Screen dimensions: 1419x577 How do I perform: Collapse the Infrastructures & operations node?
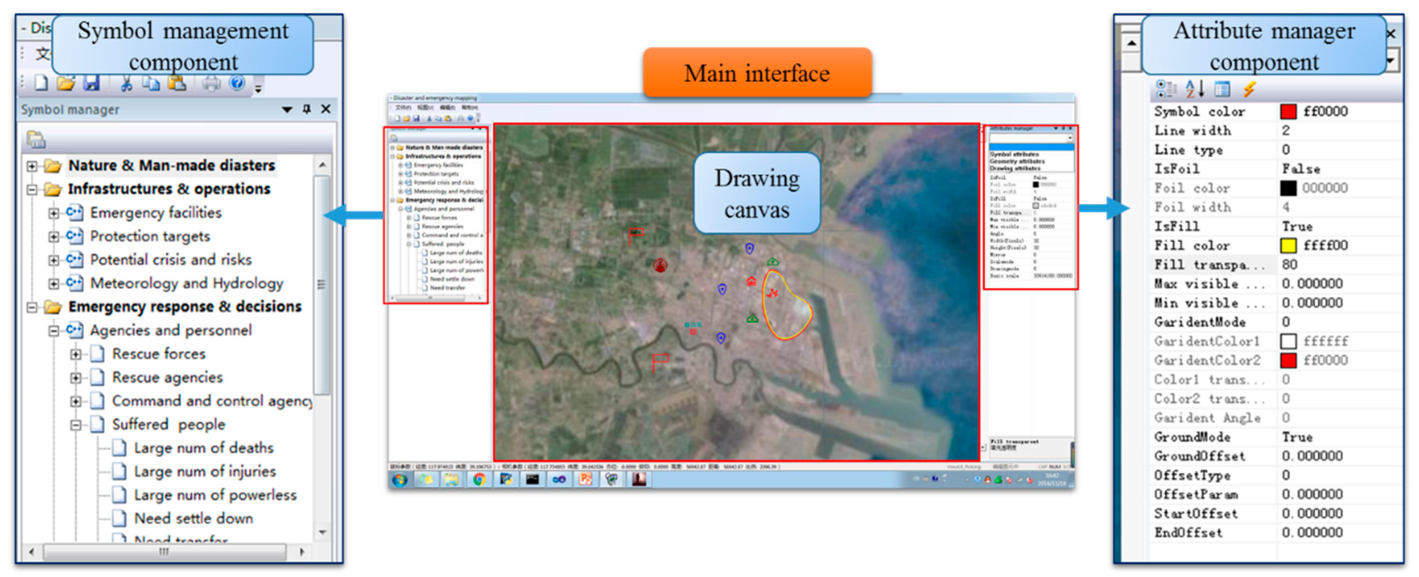[x=32, y=189]
